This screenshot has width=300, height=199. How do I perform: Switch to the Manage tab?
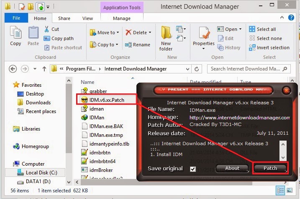pyautogui.click(x=122, y=18)
